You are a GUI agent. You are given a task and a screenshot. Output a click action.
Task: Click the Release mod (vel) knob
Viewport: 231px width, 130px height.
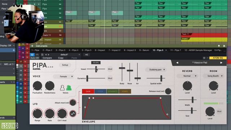[168, 91]
